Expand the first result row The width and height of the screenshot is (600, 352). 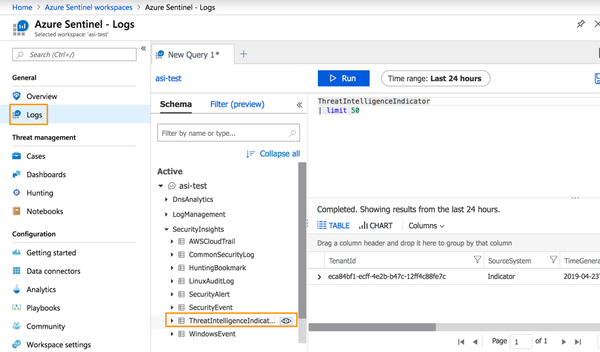click(x=319, y=277)
